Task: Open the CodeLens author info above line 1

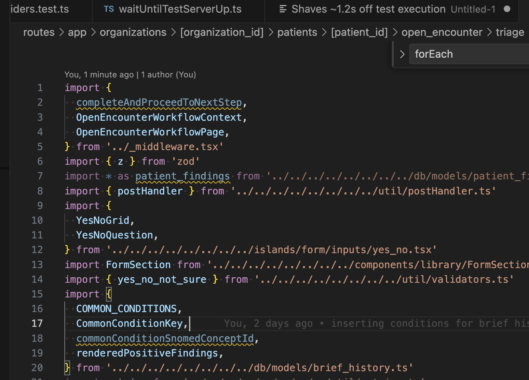Action: coord(130,75)
